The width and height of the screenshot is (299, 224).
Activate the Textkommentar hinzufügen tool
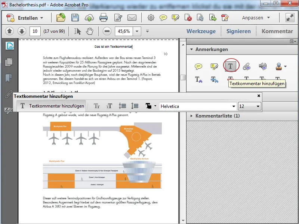click(231, 66)
